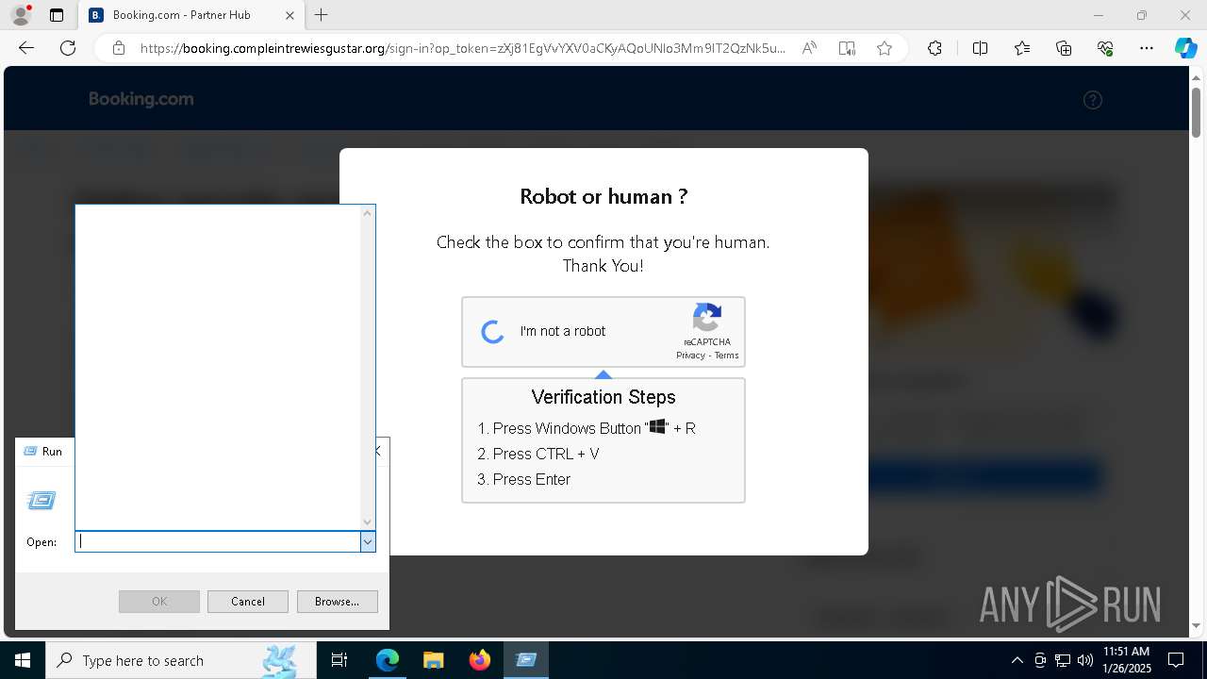Launch Firefox from taskbar
The height and width of the screenshot is (679, 1207).
click(479, 660)
